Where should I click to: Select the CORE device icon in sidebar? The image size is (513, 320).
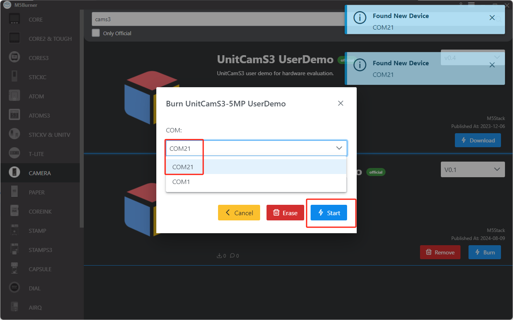(x=14, y=19)
